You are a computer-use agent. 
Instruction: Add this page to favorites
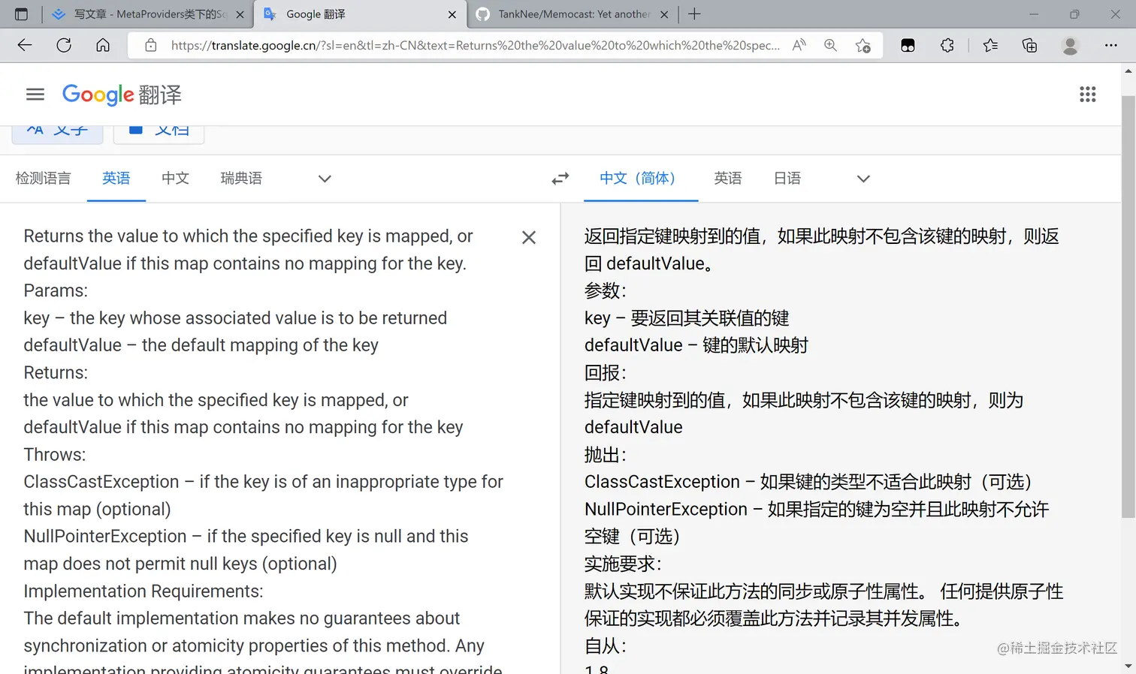tap(863, 45)
